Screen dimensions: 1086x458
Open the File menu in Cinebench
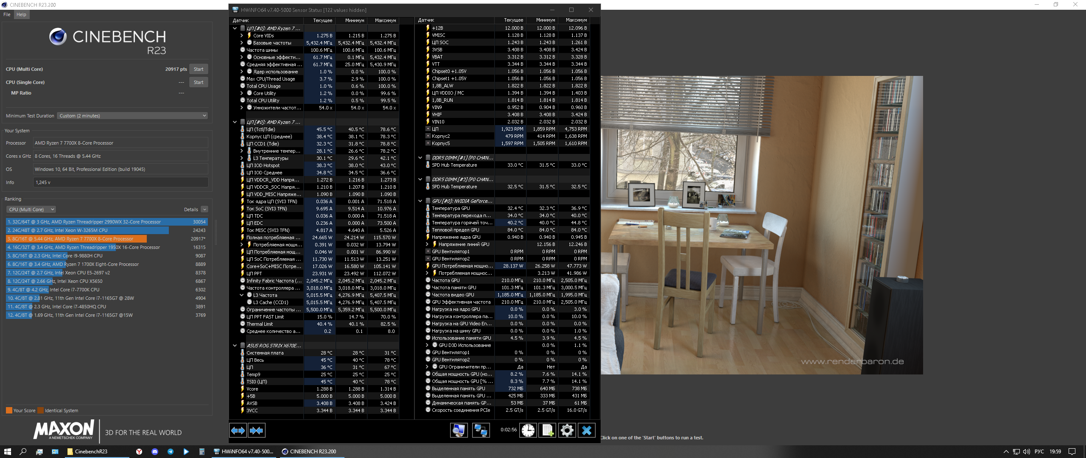7,14
